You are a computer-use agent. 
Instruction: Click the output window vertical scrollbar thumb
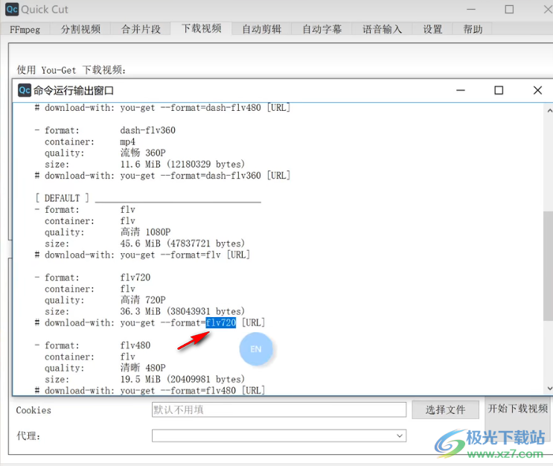coord(549,266)
